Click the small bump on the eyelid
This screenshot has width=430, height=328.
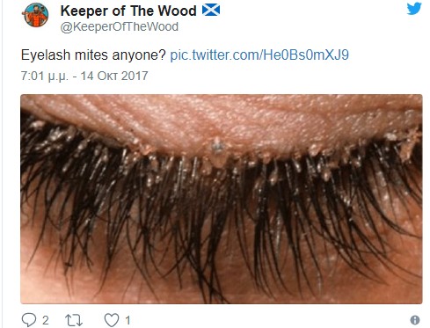217,146
